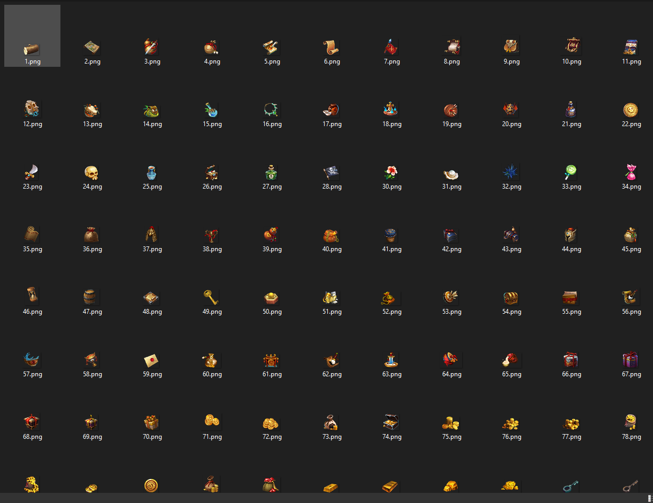
Task: Select the label 14.png
Action: click(x=152, y=124)
